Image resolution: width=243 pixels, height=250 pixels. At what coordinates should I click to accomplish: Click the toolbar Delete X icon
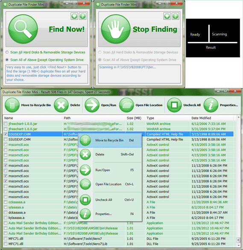(61, 105)
